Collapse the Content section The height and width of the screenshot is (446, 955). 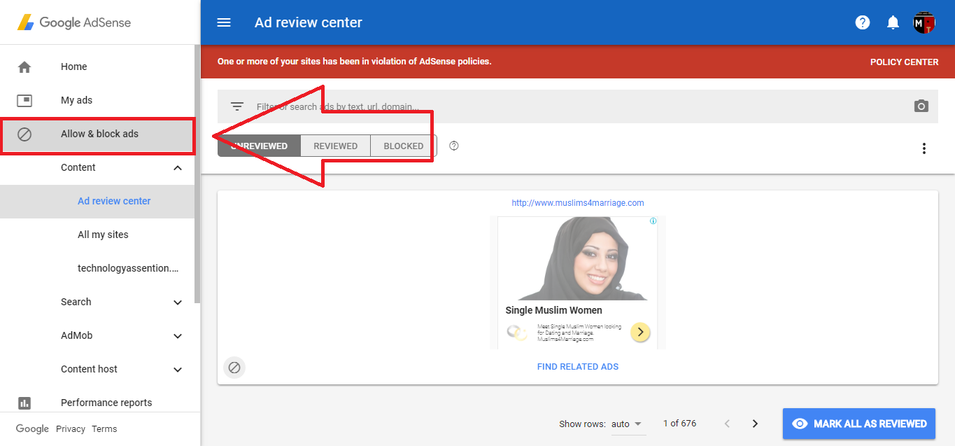click(178, 168)
